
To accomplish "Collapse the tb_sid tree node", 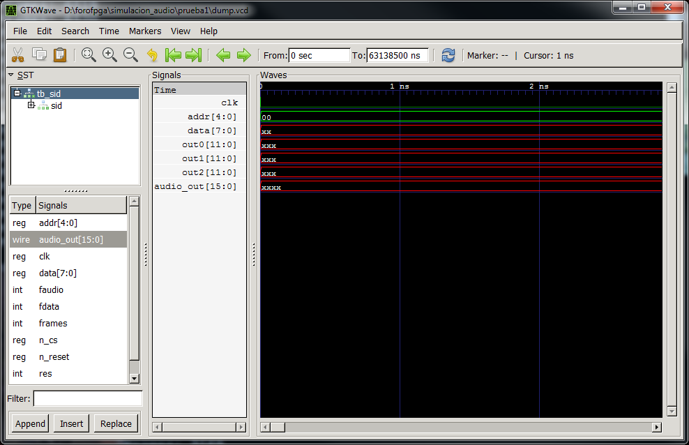I will pos(17,93).
